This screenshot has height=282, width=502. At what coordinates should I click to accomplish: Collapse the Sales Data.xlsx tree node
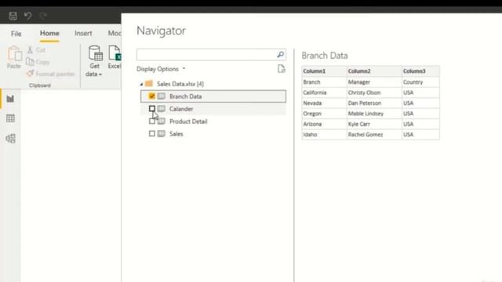click(141, 84)
